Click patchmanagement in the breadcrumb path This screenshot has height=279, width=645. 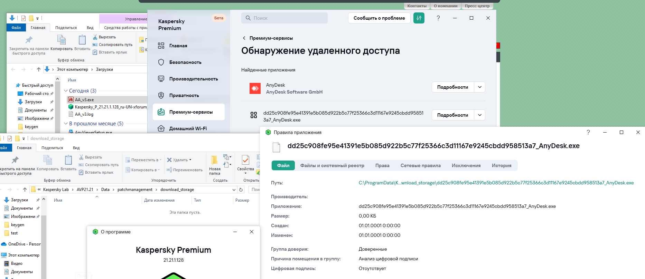[x=135, y=190]
